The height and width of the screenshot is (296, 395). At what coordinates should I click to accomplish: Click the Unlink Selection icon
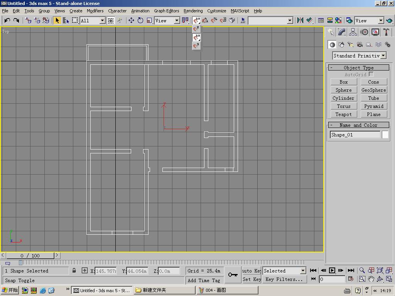point(37,20)
